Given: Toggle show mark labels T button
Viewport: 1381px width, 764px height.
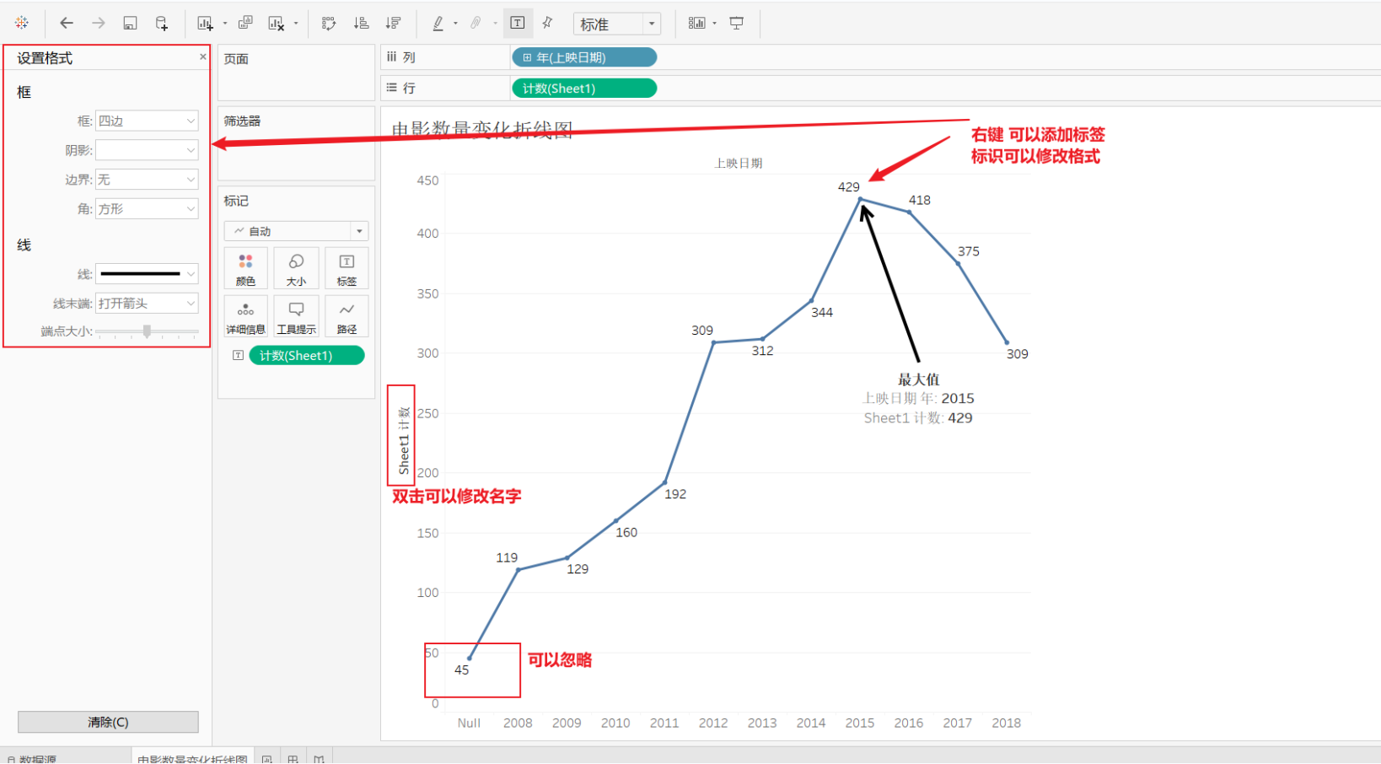Looking at the screenshot, I should (518, 23).
